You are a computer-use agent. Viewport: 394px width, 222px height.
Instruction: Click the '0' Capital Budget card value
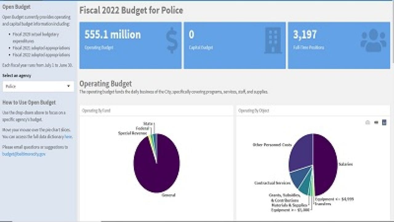191,35
